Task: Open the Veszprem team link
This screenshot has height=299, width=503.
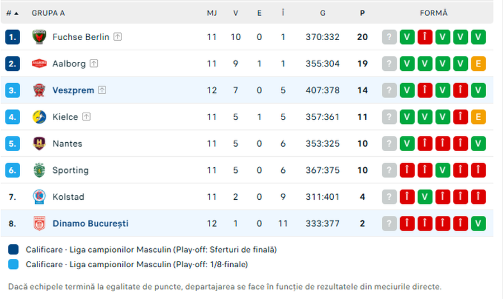Action: coord(73,90)
